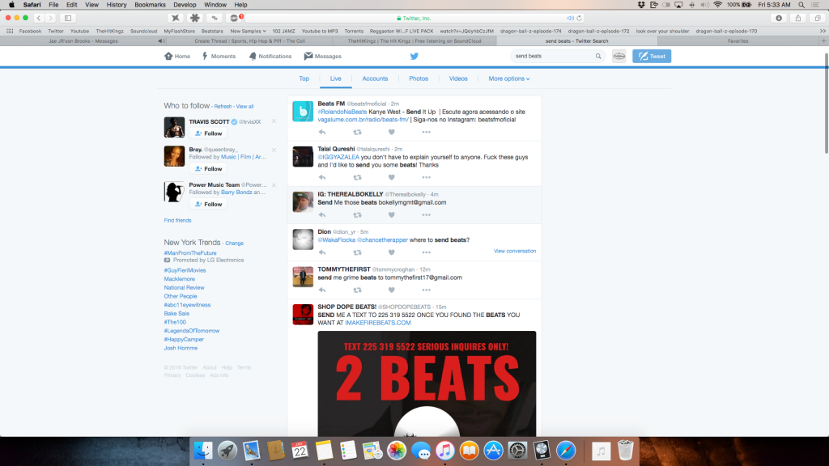
Task: Refresh the Who to follow list
Action: (223, 106)
